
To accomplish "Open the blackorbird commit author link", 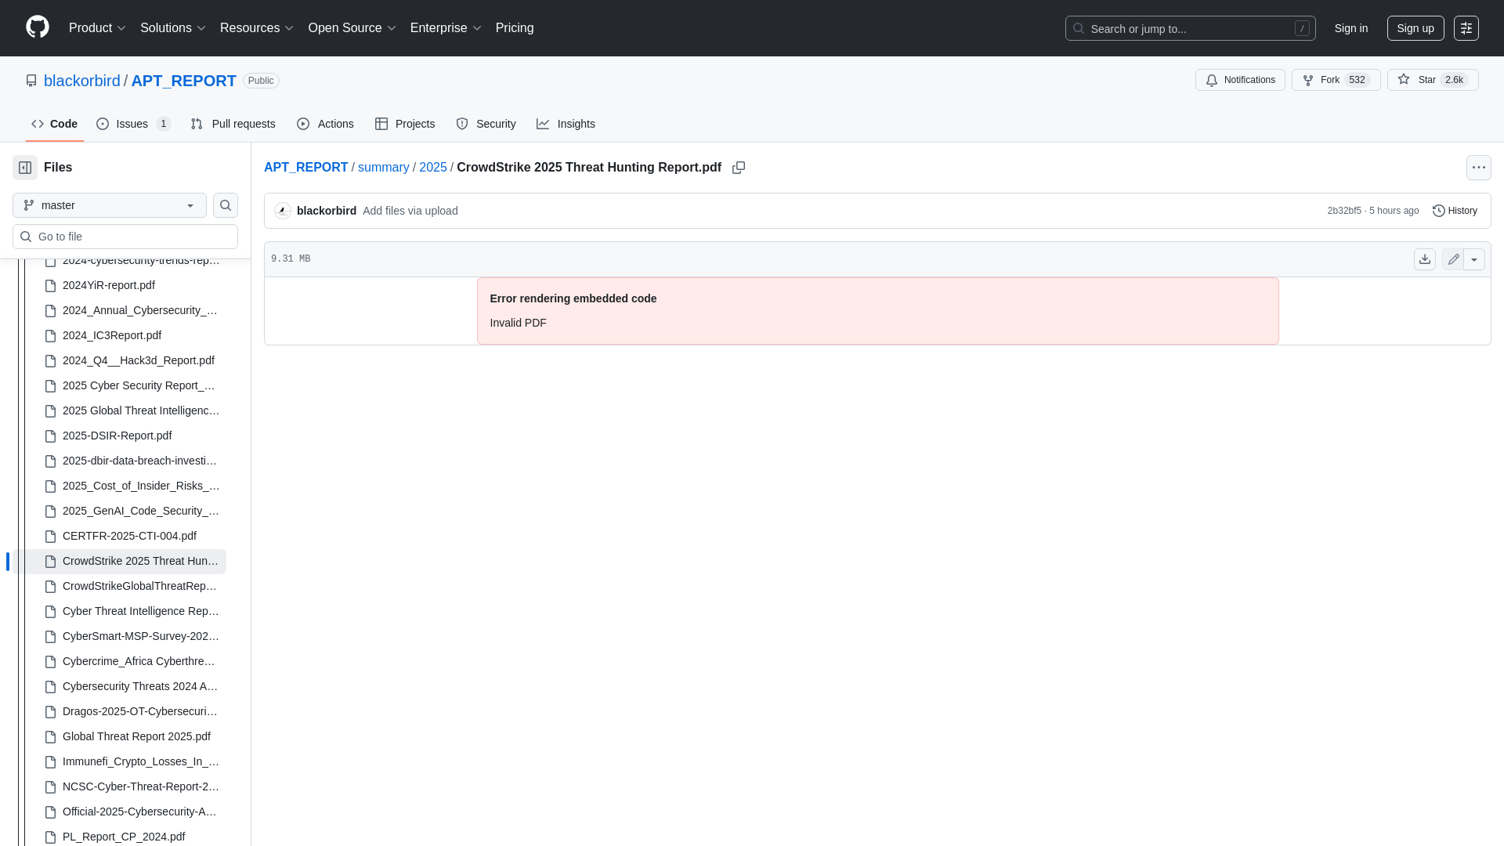I will [327, 211].
